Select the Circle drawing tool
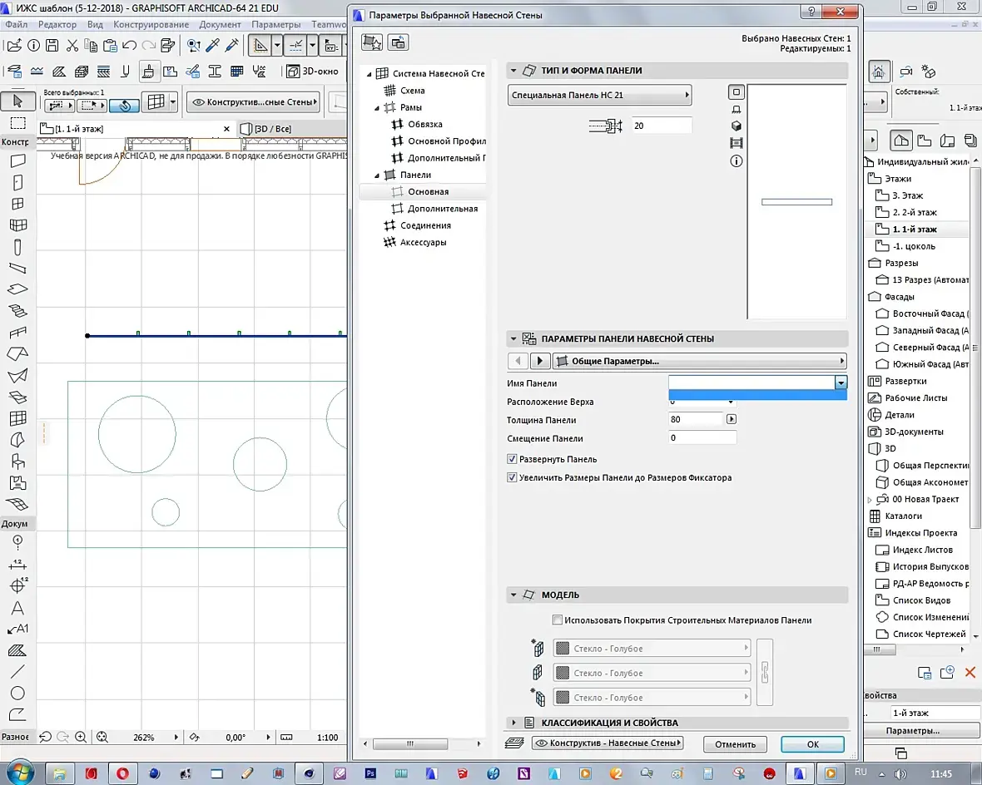Screen dimensions: 982x785 point(17,693)
